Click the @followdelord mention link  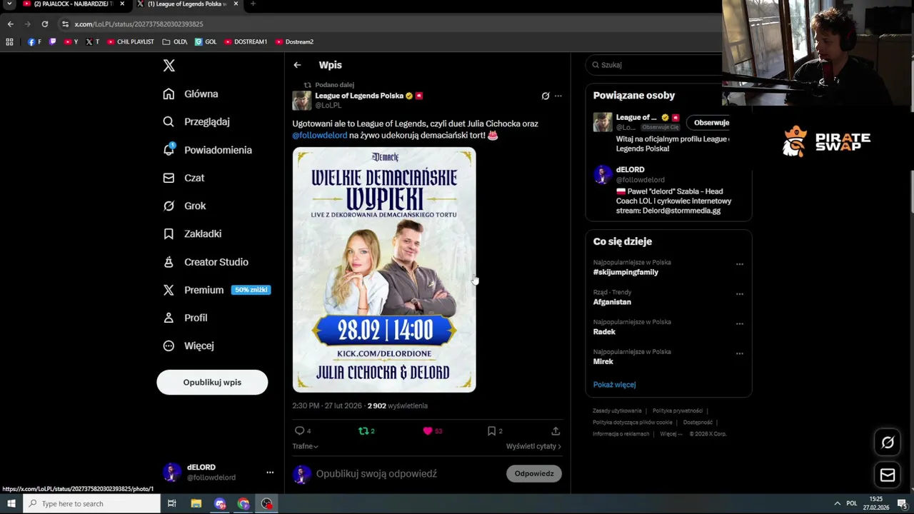coord(319,135)
